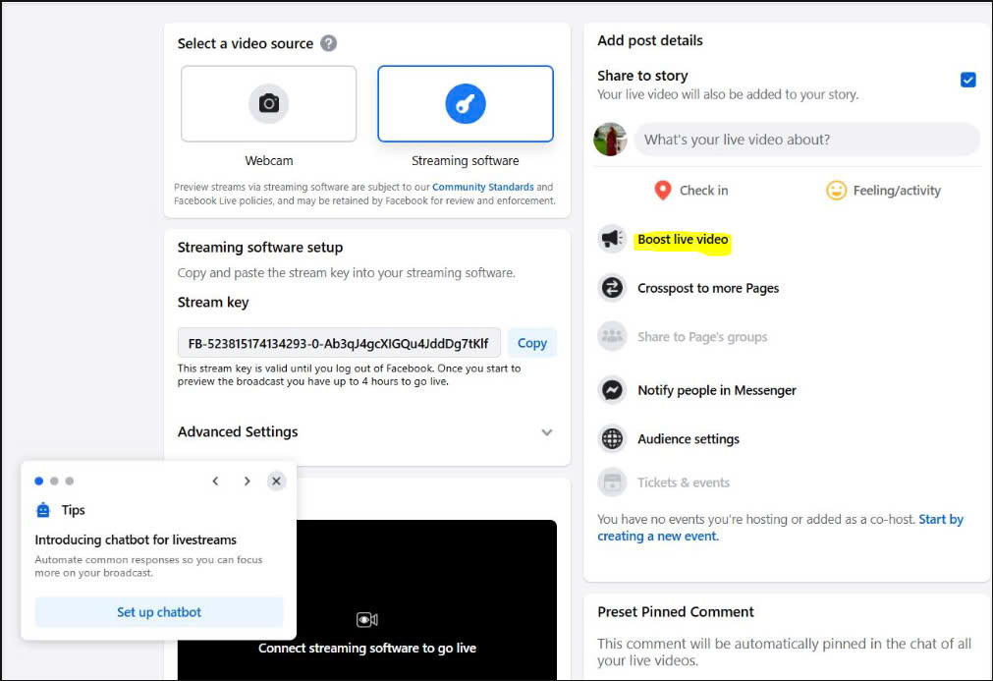
Task: Select Share to Page's groups
Action: click(x=702, y=337)
